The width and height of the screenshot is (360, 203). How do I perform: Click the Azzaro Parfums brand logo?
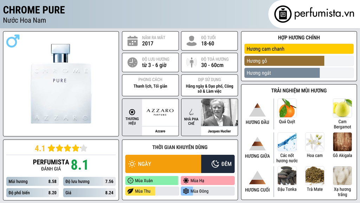160,112
